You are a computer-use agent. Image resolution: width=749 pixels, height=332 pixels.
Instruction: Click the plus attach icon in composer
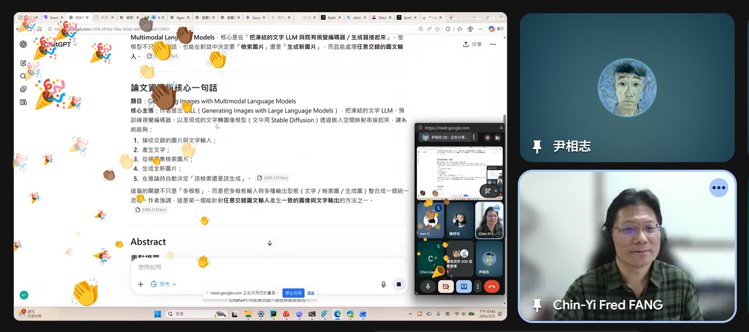pos(141,284)
